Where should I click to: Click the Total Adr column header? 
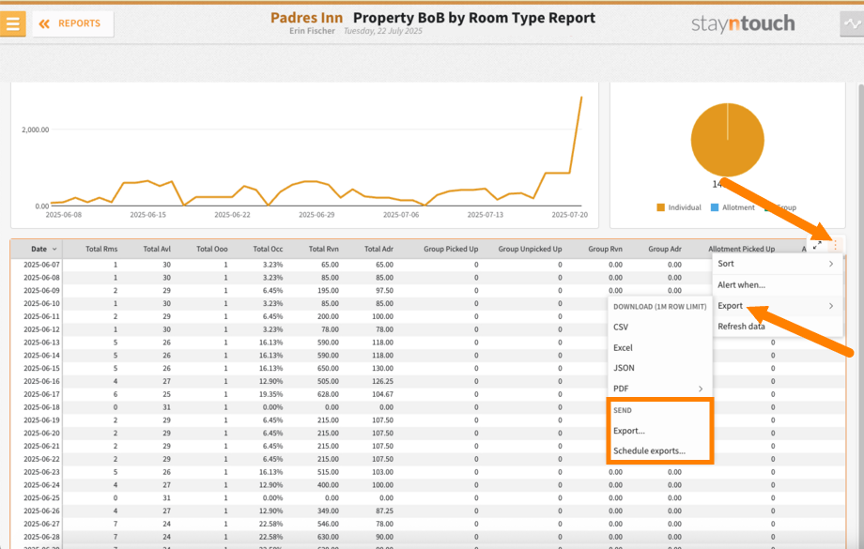378,249
